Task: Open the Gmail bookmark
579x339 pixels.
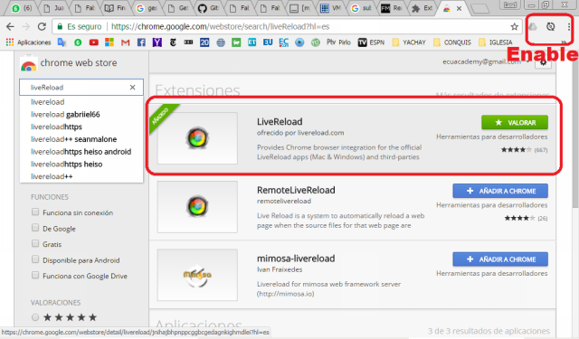Action: pyautogui.click(x=125, y=42)
